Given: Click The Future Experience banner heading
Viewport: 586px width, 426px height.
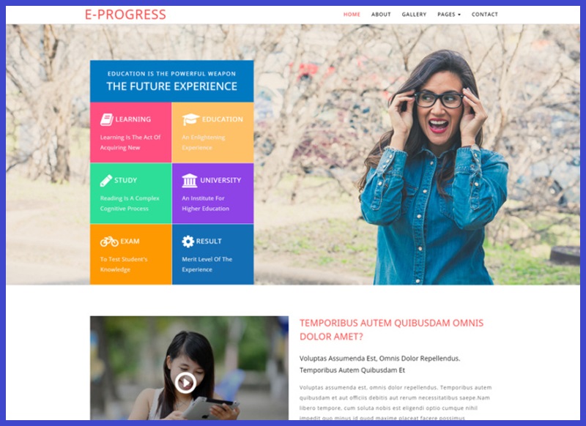Looking at the screenshot, I should point(171,86).
